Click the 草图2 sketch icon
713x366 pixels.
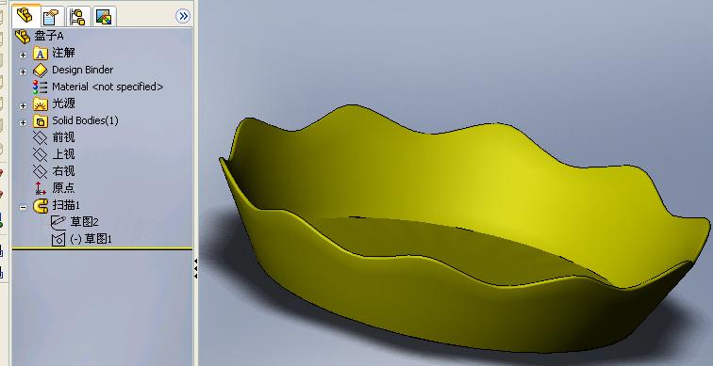point(58,222)
